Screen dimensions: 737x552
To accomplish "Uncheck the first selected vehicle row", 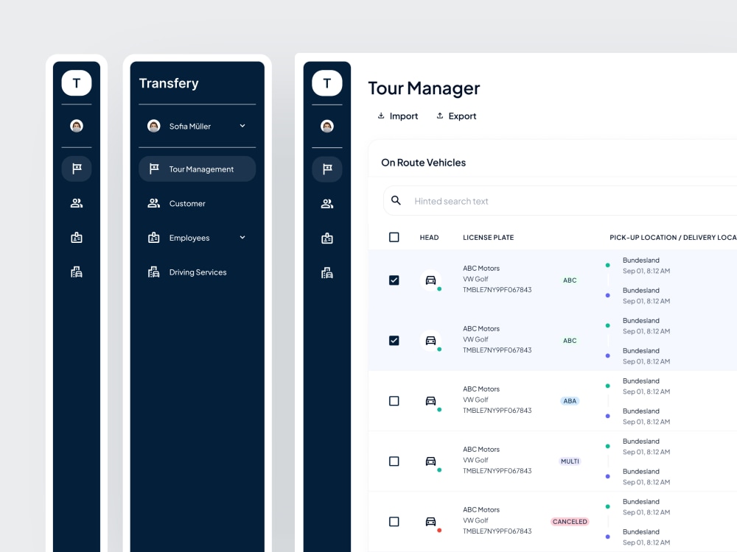I will (394, 280).
